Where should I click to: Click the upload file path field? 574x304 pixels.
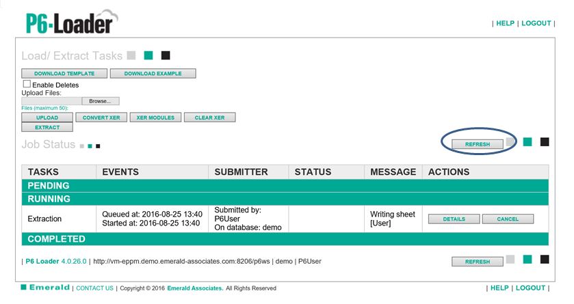coord(51,101)
